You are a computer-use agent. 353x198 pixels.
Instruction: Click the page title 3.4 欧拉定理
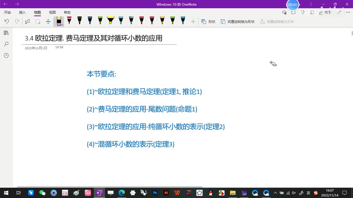[x=93, y=38]
